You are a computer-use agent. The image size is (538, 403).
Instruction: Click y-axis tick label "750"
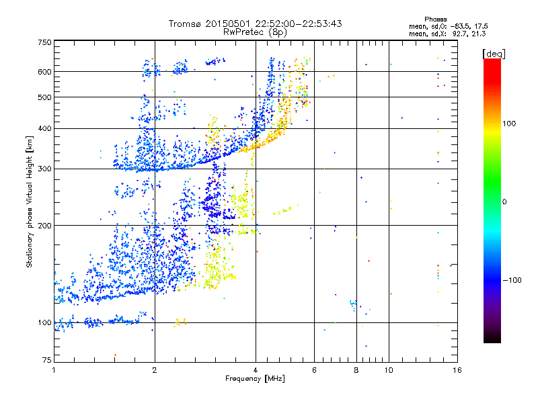click(44, 42)
